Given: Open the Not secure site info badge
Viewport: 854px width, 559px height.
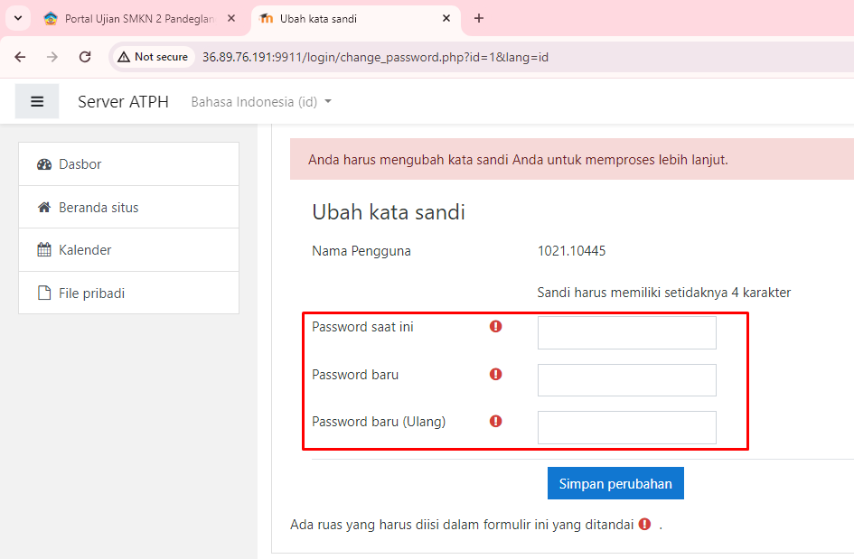Looking at the screenshot, I should pos(153,57).
